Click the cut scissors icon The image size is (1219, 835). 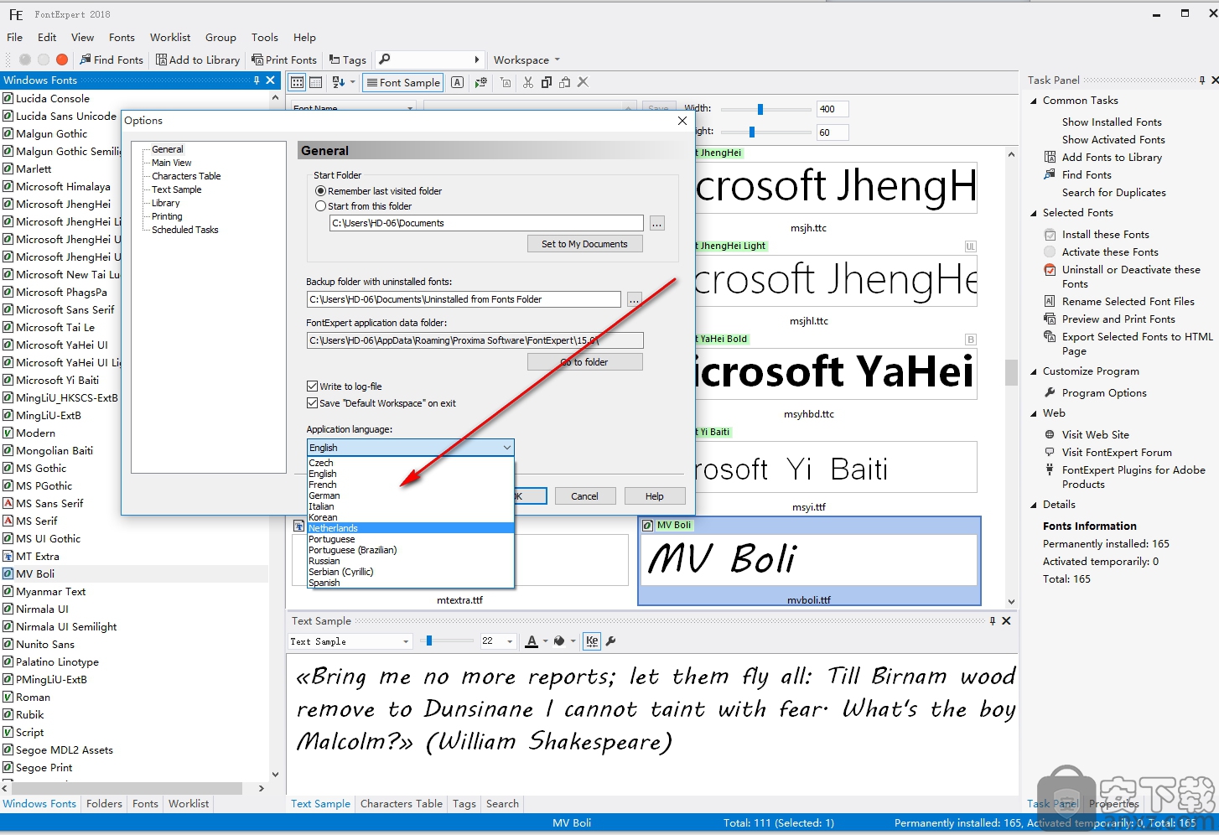coord(528,82)
